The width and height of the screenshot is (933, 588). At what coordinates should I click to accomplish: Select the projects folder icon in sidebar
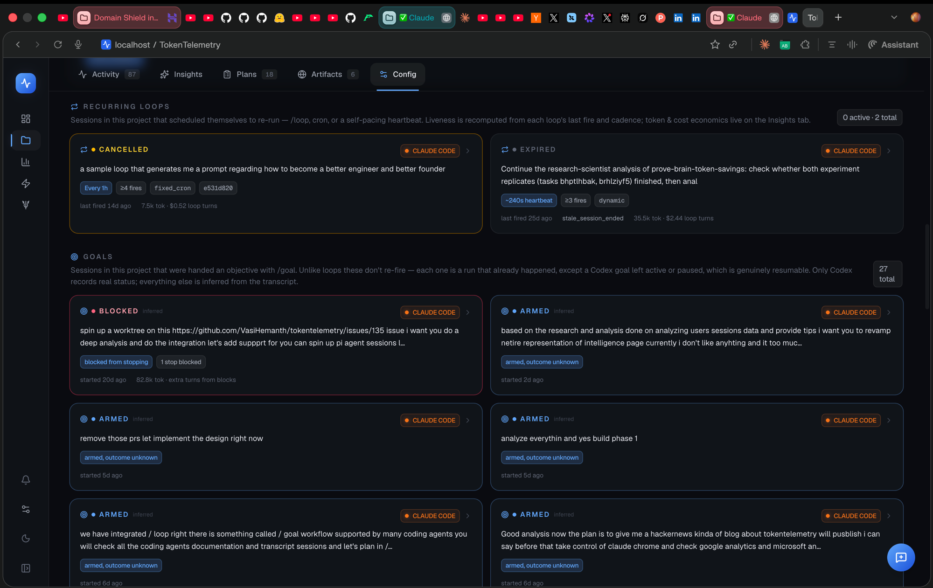point(26,140)
